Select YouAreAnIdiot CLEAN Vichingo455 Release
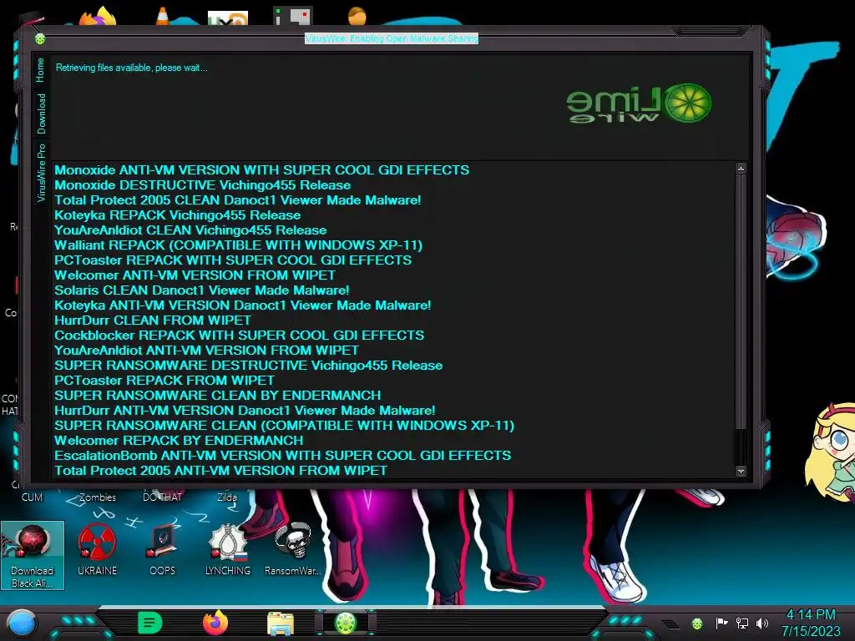This screenshot has height=641, width=855. tap(190, 230)
